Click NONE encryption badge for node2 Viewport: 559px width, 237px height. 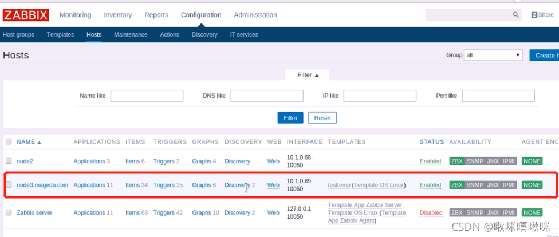(532, 161)
